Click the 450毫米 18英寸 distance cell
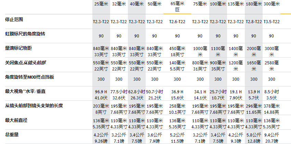Screen dimensions: 291x144 [x=177, y=51]
